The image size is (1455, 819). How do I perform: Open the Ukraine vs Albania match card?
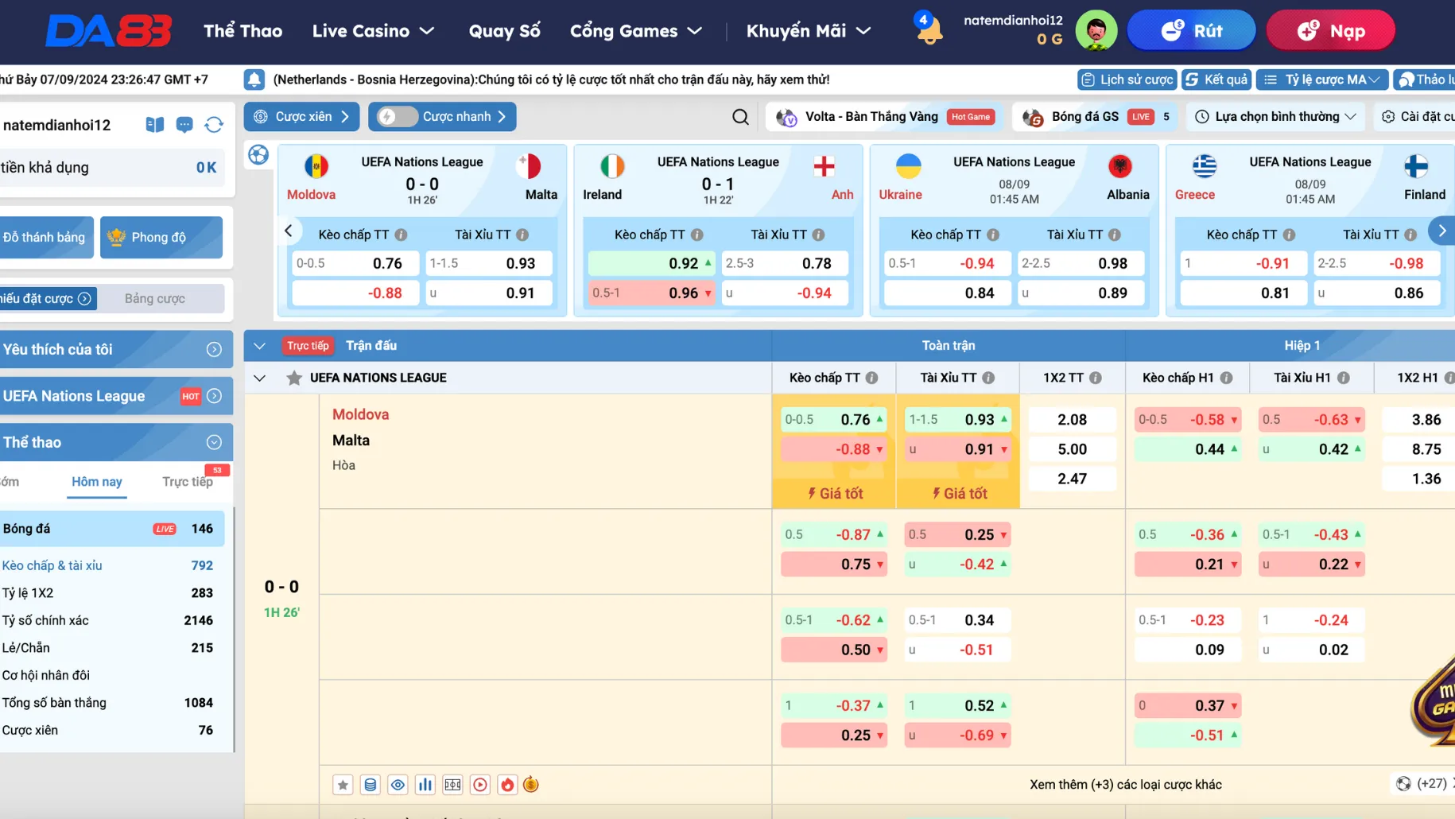(1014, 231)
